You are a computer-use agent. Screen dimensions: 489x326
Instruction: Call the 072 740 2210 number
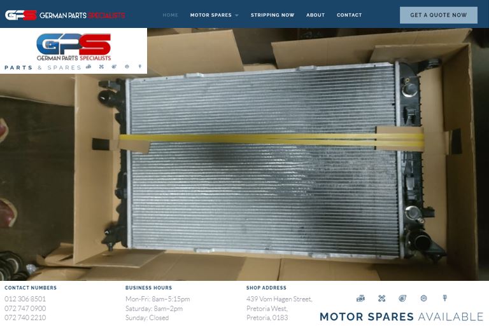click(25, 318)
